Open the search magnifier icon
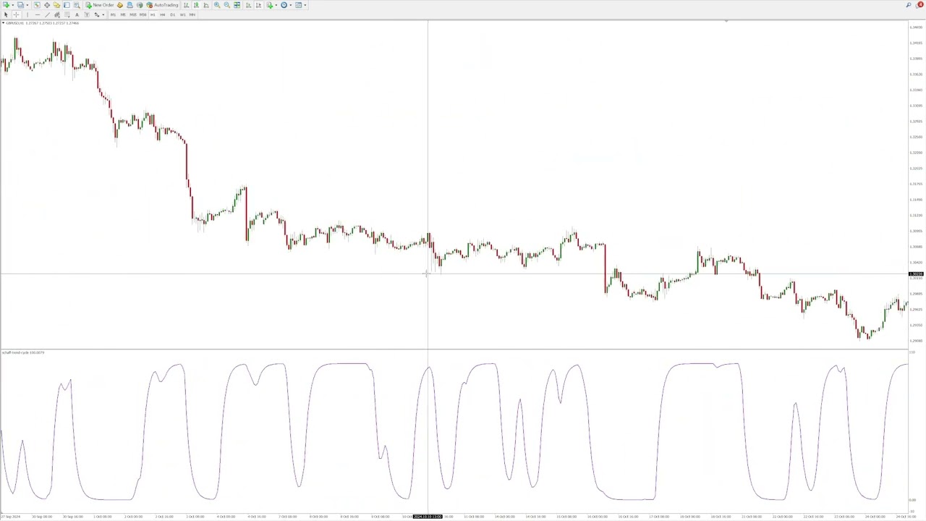Screen dimensions: 926x521 click(x=909, y=5)
